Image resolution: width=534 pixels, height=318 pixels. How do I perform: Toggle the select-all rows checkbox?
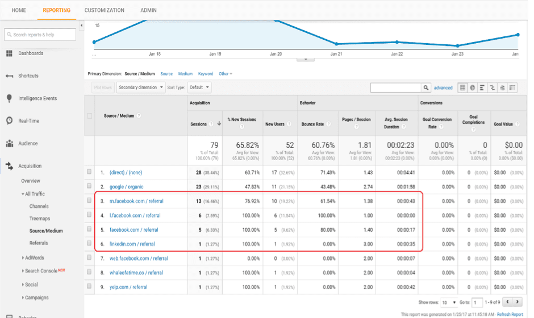(x=90, y=116)
